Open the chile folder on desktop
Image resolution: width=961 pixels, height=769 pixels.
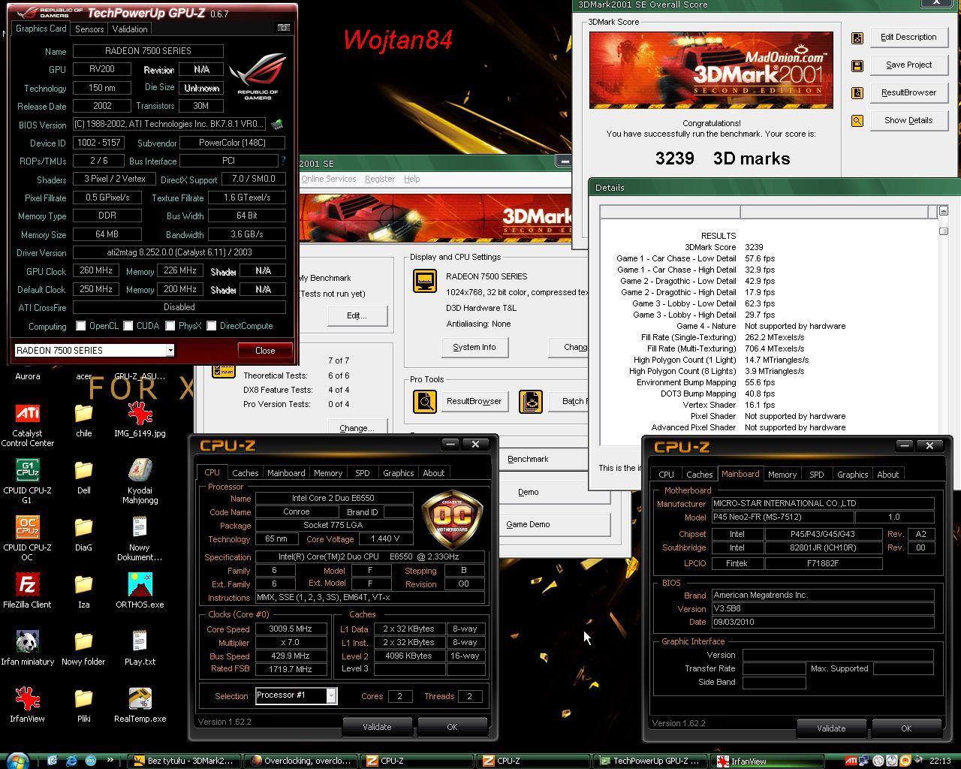point(83,420)
